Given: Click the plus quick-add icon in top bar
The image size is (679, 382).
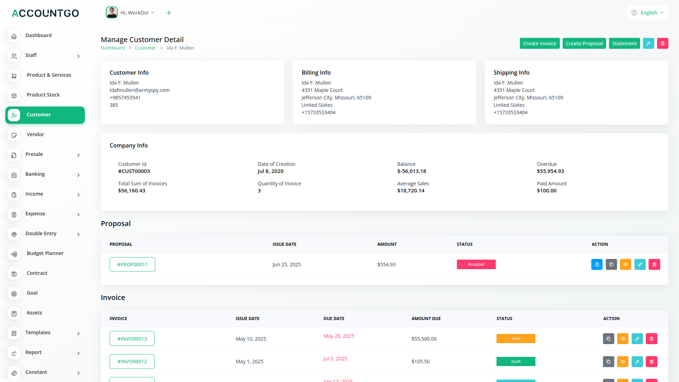Looking at the screenshot, I should (169, 13).
